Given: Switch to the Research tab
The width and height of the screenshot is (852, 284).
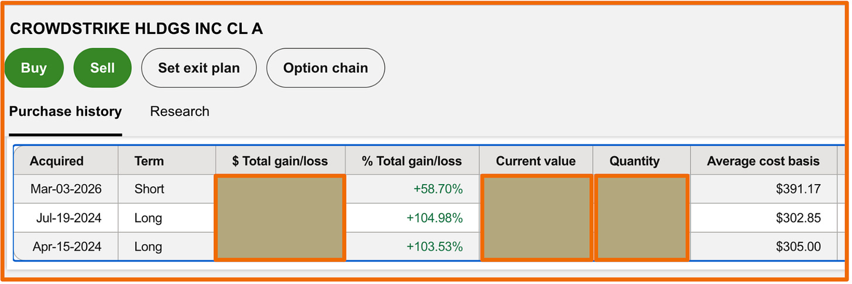Looking at the screenshot, I should click(180, 111).
